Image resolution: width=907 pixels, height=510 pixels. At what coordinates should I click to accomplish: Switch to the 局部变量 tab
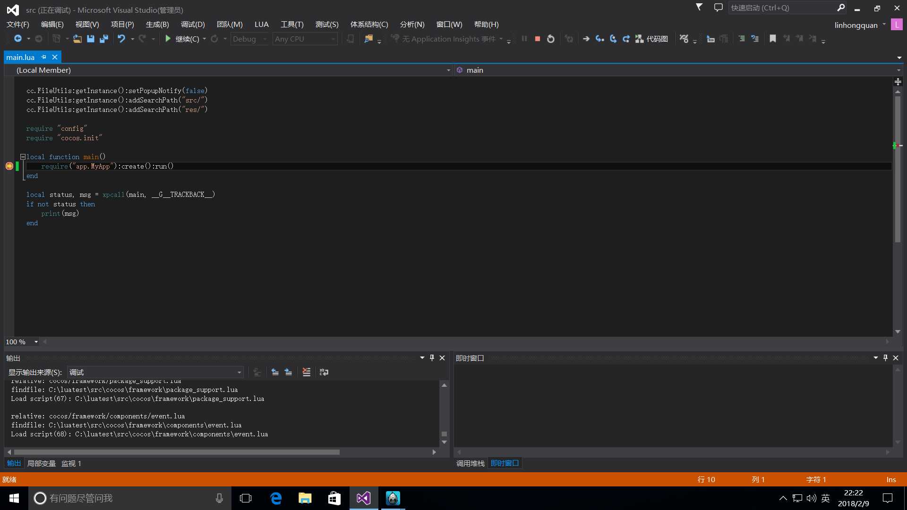41,463
